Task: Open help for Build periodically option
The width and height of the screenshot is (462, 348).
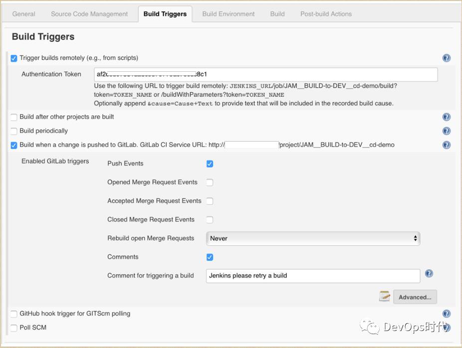Action: 447,131
